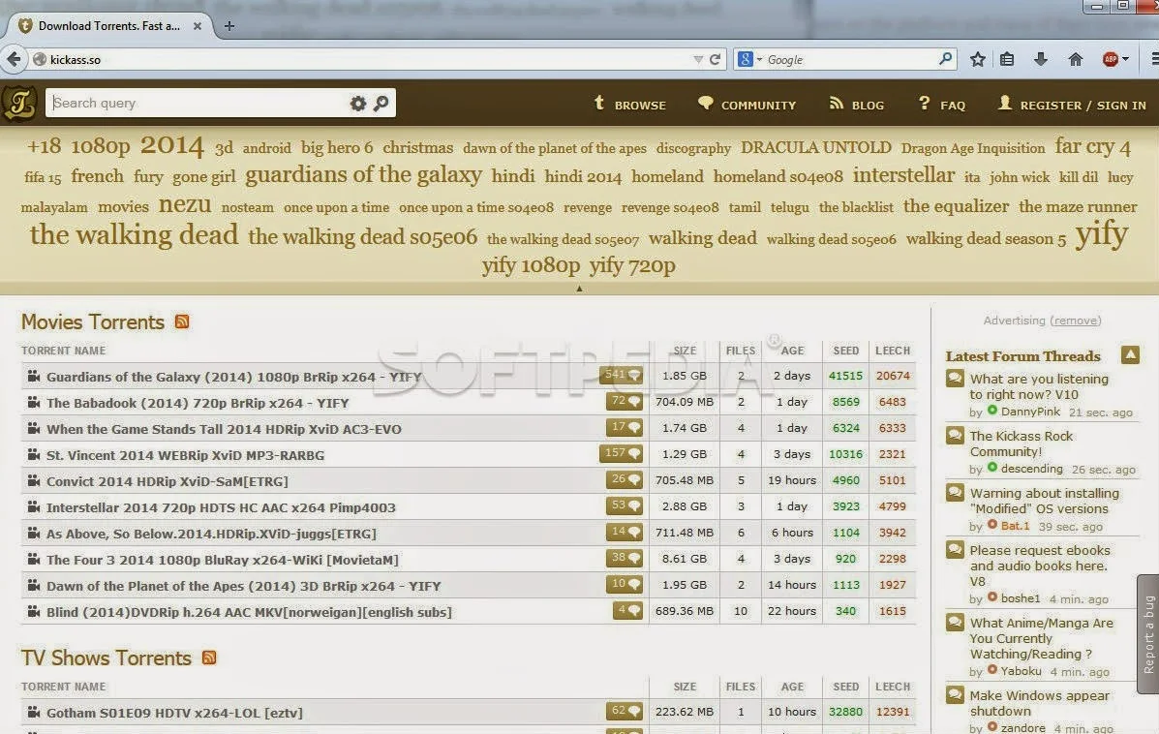The width and height of the screenshot is (1159, 734).
Task: Click the site search magnifier icon
Action: (381, 104)
